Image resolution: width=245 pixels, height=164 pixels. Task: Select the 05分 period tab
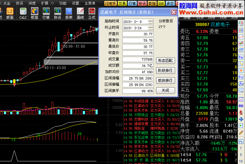point(212,18)
